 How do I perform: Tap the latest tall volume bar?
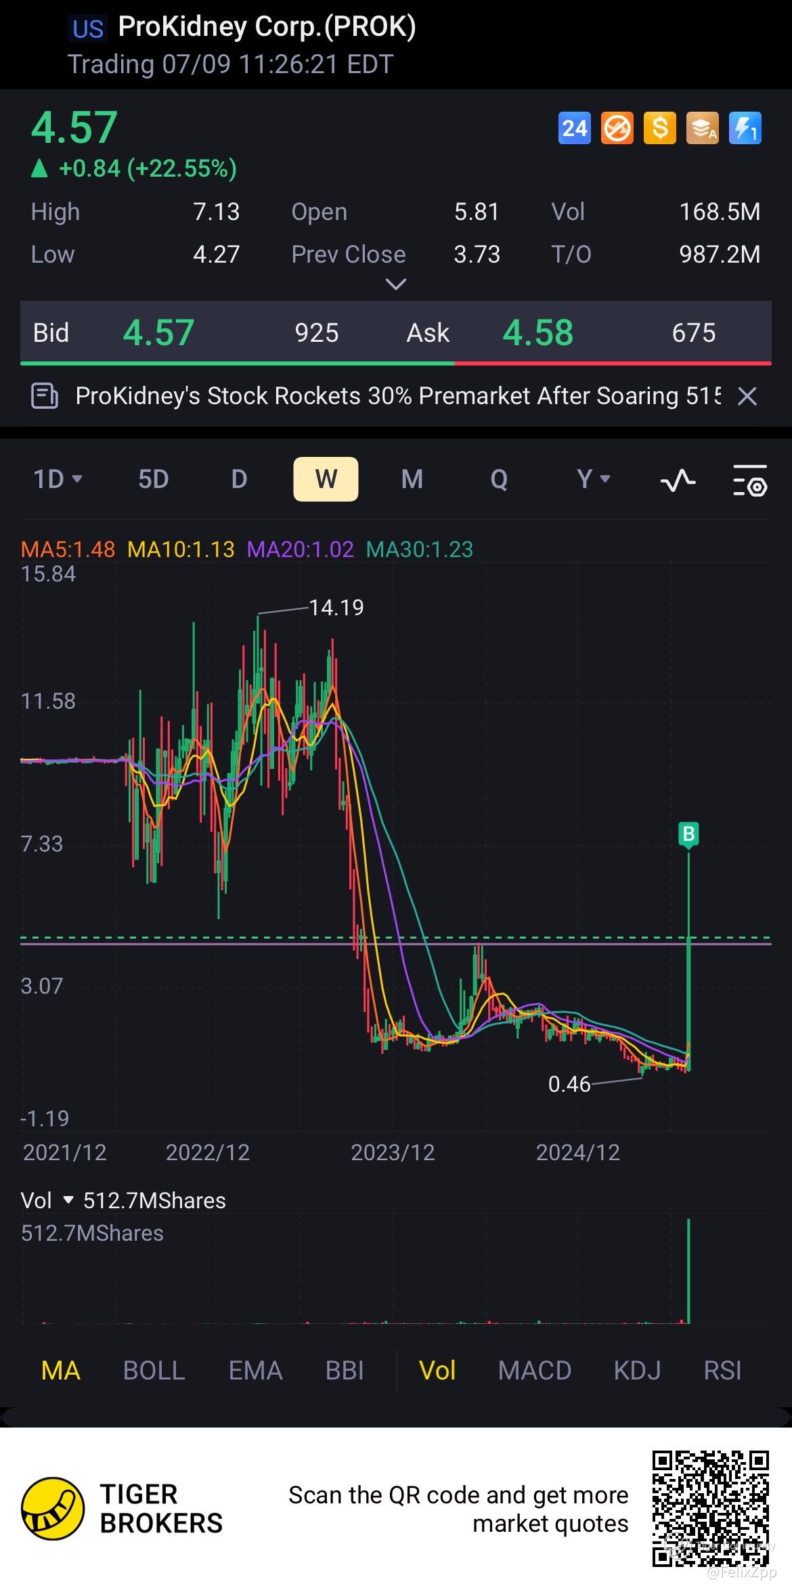(688, 1271)
